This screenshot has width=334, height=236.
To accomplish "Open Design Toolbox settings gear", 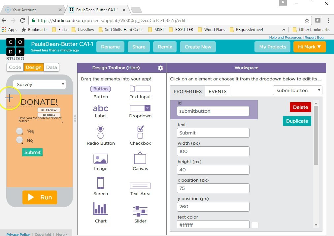I will [160, 68].
